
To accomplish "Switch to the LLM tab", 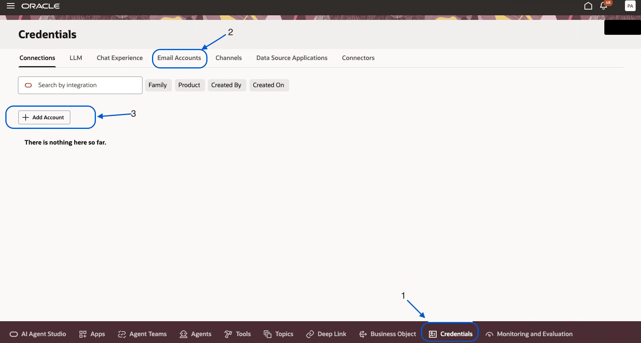I will point(76,58).
